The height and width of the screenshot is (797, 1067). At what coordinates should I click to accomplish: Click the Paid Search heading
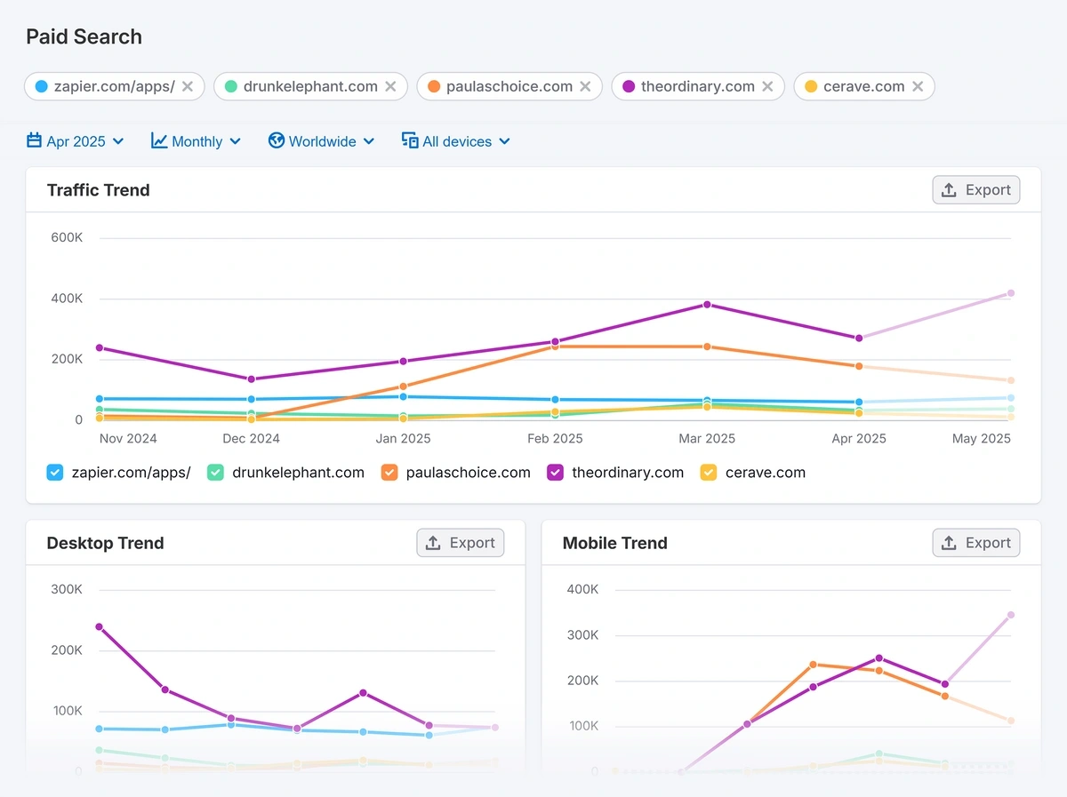[x=84, y=36]
